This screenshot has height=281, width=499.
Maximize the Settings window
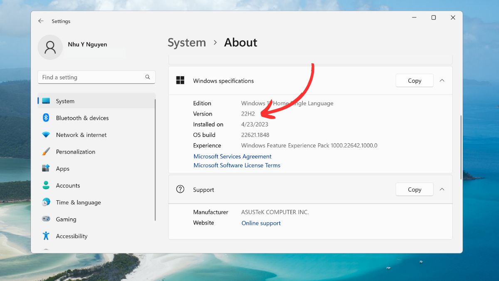pos(434,17)
